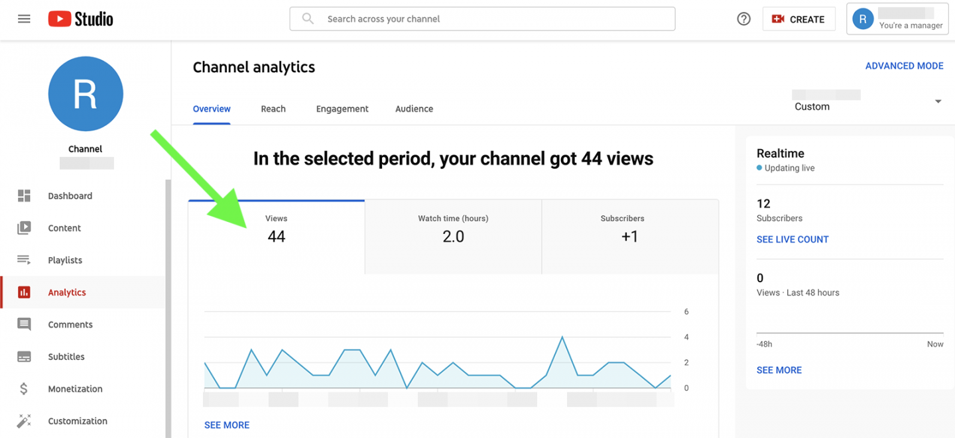Click the SEE LIVE COUNT link
The image size is (955, 438).
tap(793, 239)
